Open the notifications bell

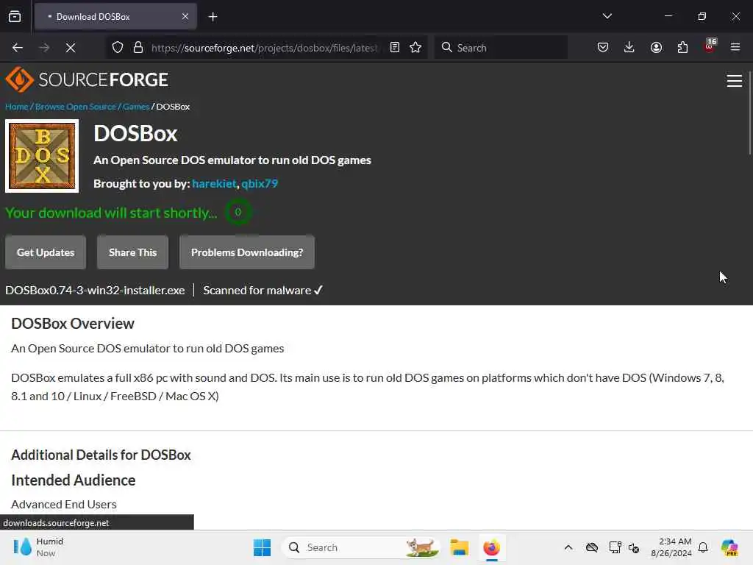click(x=703, y=547)
